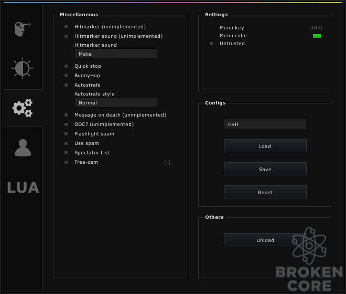This screenshot has height=294, width=346.
Task: Click the Menu color label
Action: (233, 36)
